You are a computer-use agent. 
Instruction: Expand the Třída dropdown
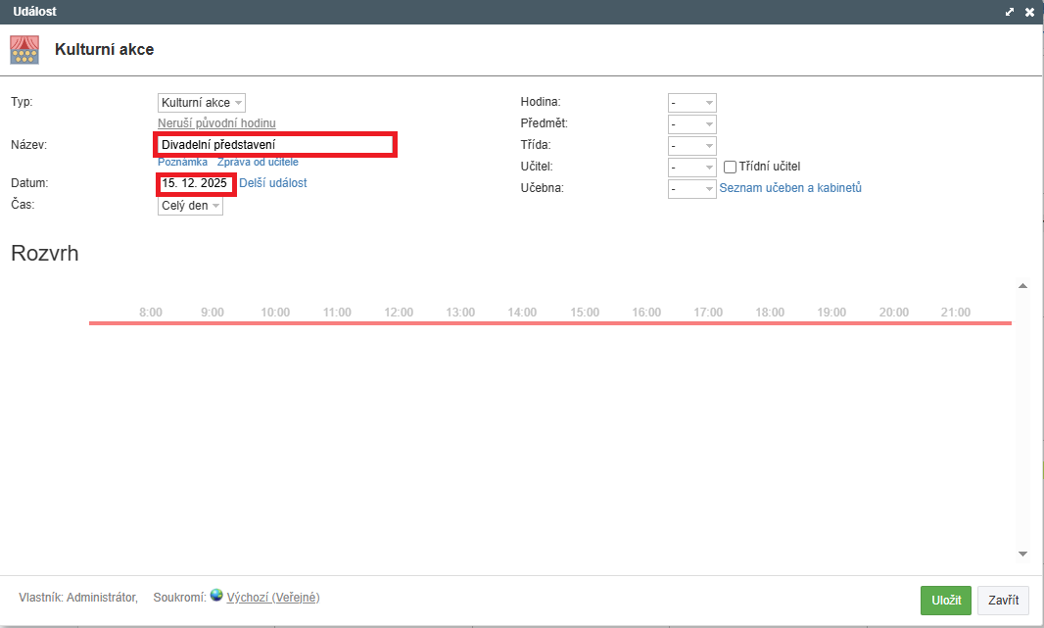(691, 146)
